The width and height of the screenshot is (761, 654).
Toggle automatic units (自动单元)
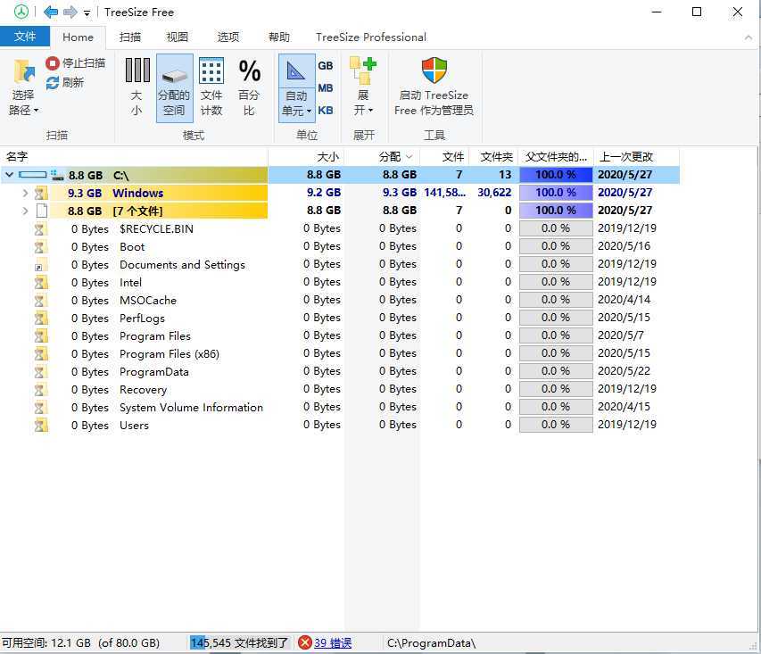(x=296, y=87)
